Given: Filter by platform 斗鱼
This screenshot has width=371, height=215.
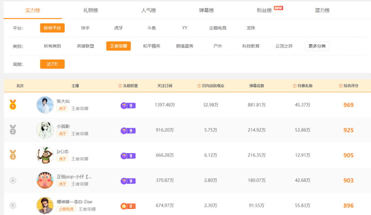Looking at the screenshot, I should point(152,28).
